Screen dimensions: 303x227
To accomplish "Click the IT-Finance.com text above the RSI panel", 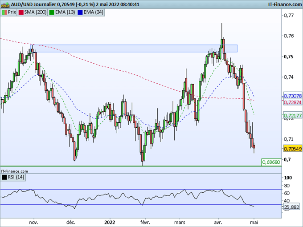I will pos(15,171).
